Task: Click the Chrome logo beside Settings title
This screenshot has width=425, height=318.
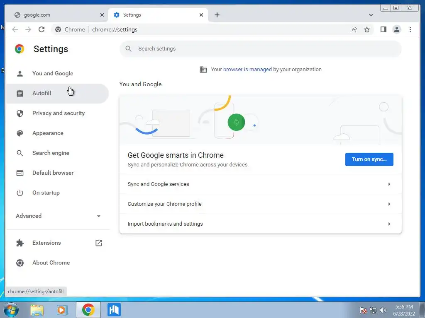Action: tap(20, 49)
